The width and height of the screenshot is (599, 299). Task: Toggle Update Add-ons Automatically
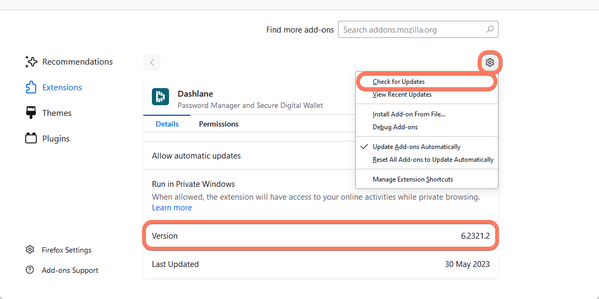(x=427, y=147)
